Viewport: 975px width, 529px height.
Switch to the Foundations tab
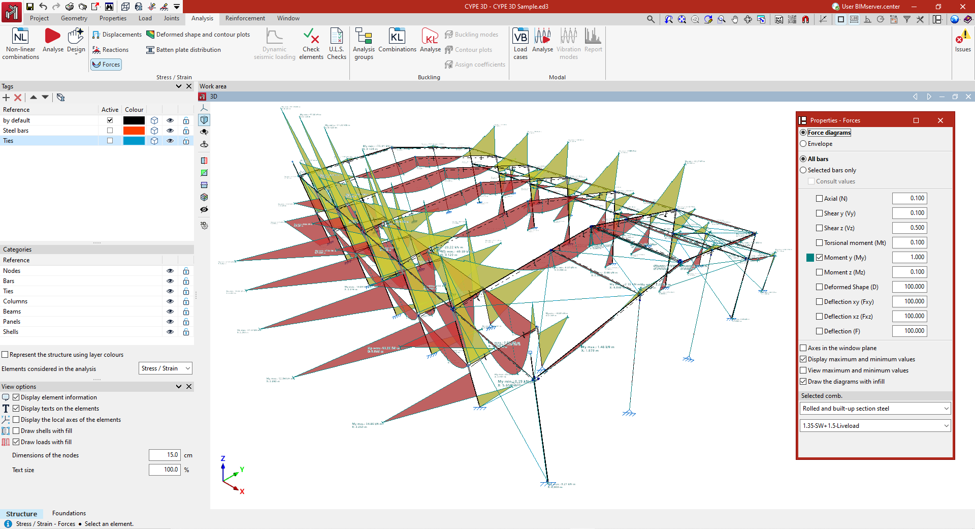(x=69, y=513)
